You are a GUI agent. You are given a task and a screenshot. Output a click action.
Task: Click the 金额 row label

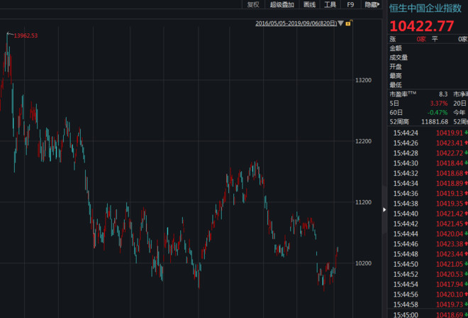(396, 48)
